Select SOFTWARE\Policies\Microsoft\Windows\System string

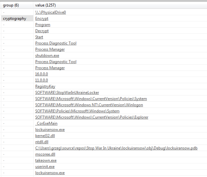tap(77, 111)
